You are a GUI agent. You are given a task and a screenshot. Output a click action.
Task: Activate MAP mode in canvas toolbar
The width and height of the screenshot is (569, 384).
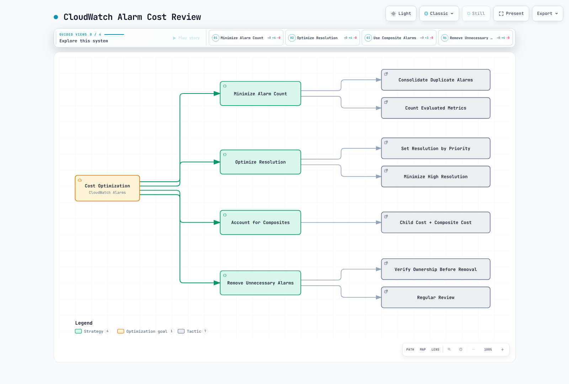tap(423, 350)
